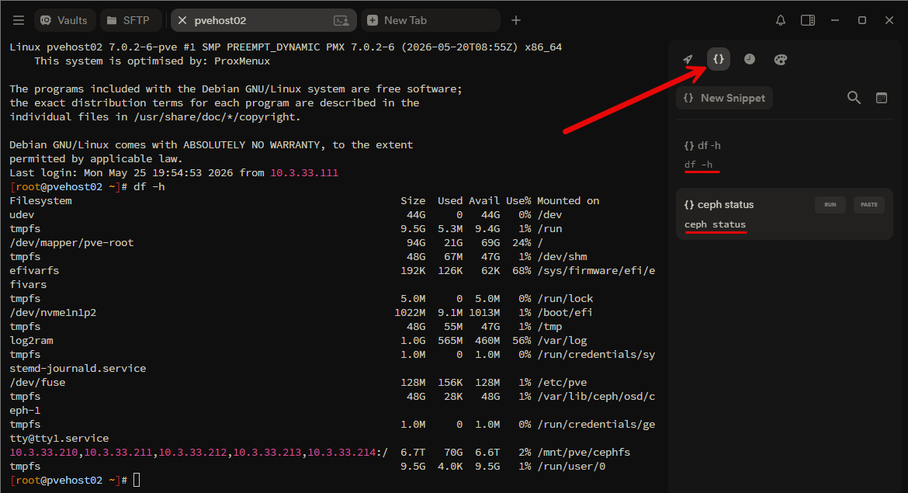Click the terminal share icon in pvehost02 tab

(341, 21)
